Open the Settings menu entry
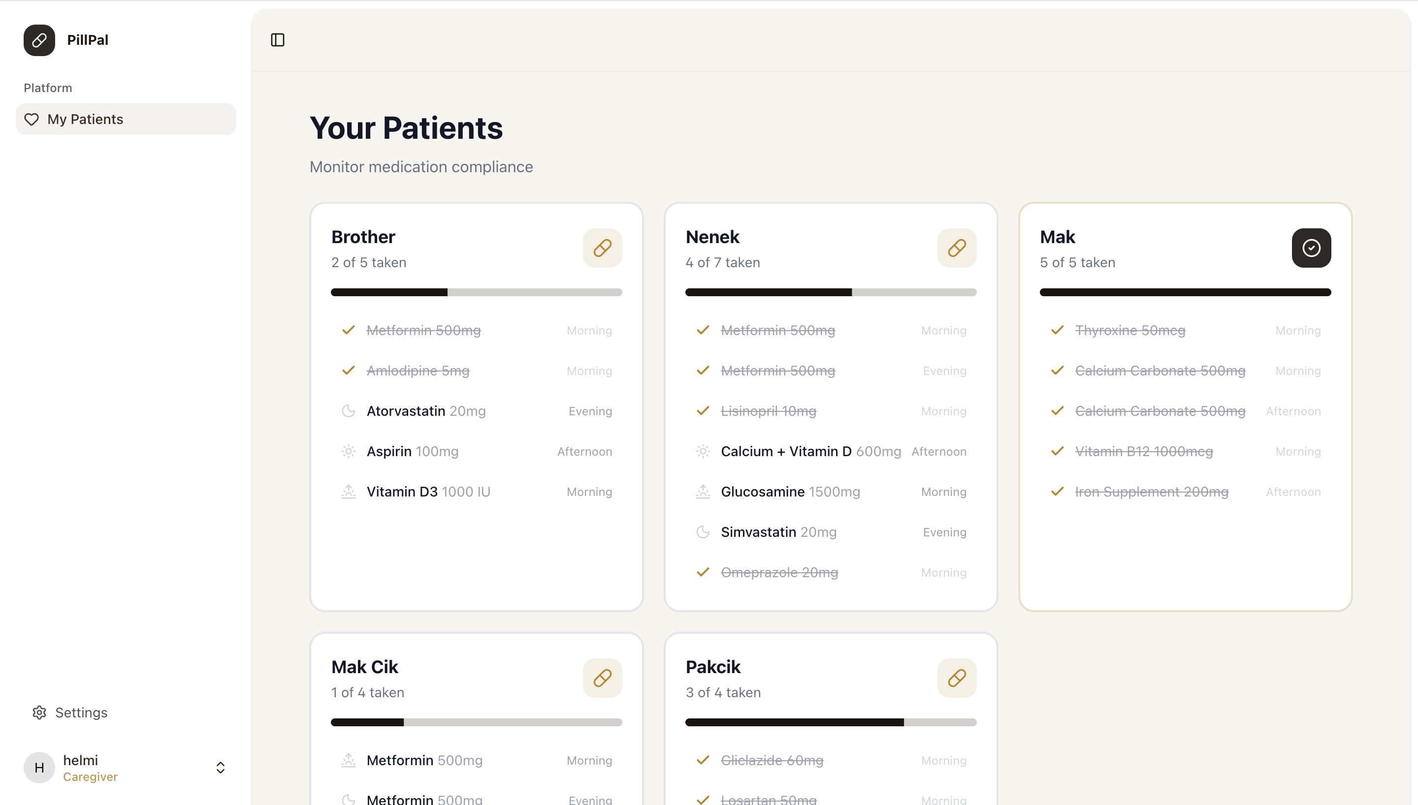Image resolution: width=1418 pixels, height=805 pixels. pos(81,712)
